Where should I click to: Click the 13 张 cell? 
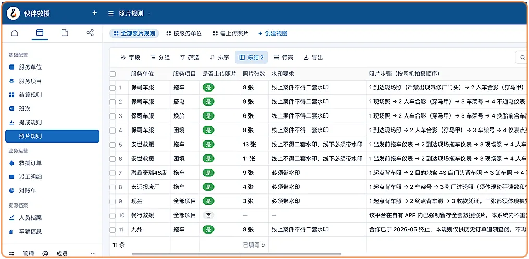click(x=249, y=145)
